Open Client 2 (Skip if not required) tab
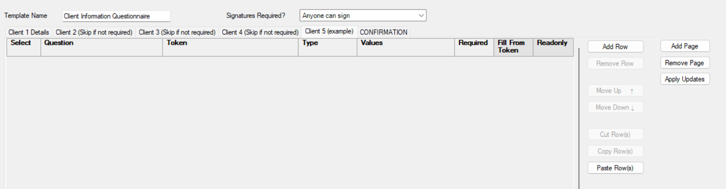726x189 pixels. tap(94, 32)
